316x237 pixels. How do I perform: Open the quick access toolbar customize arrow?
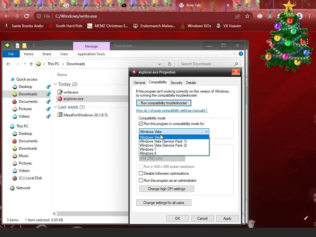point(30,46)
